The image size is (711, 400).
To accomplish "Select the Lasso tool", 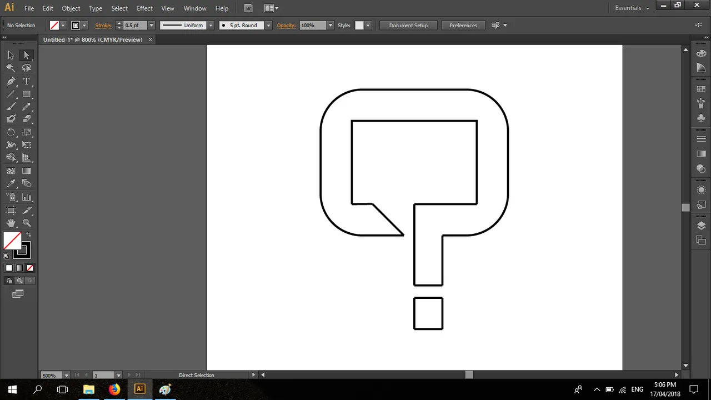I will [26, 68].
